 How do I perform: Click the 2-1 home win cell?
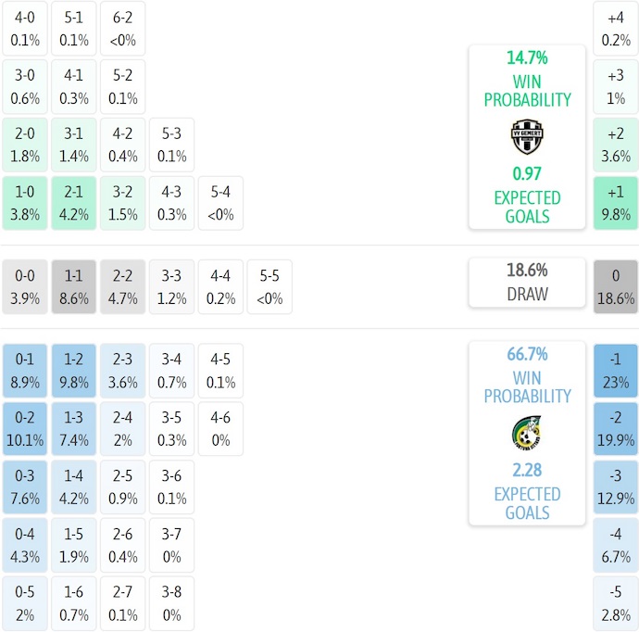pos(74,203)
